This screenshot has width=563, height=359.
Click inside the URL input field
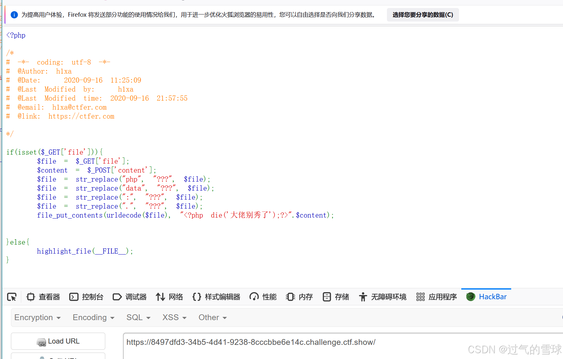tap(290, 342)
